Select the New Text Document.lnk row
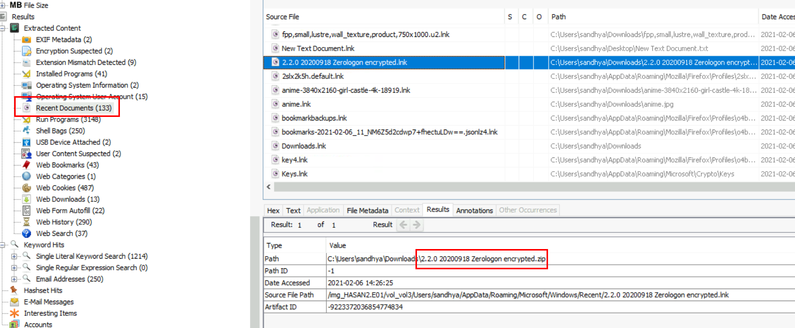This screenshot has width=795, height=328. click(x=529, y=49)
